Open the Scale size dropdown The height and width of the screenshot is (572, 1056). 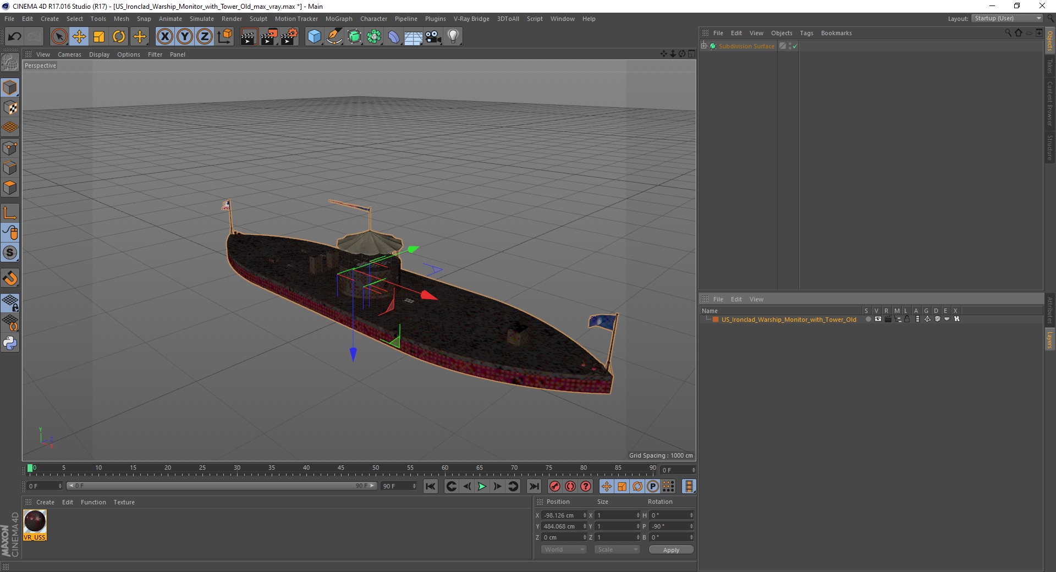[617, 549]
